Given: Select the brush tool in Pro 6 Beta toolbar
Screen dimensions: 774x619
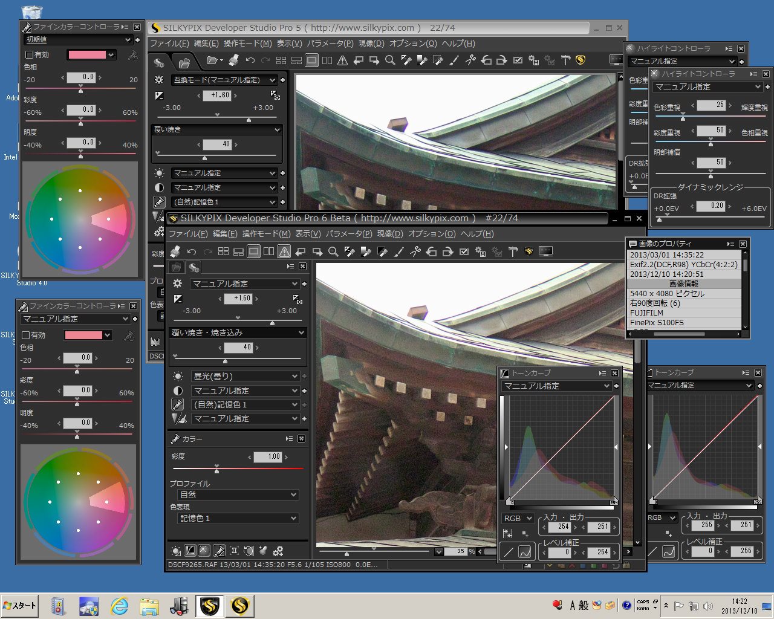Looking at the screenshot, I should click(398, 251).
